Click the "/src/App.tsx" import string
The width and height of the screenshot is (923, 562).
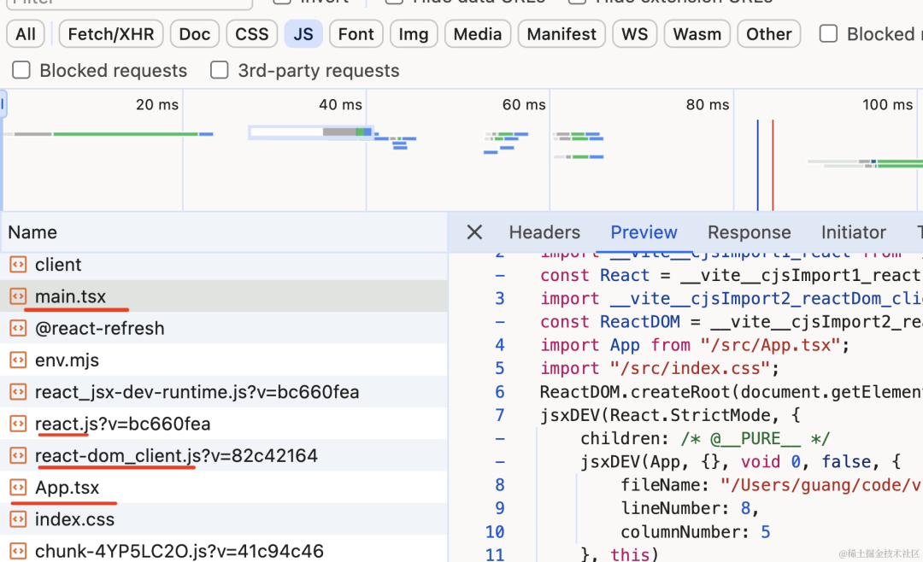[x=769, y=344]
